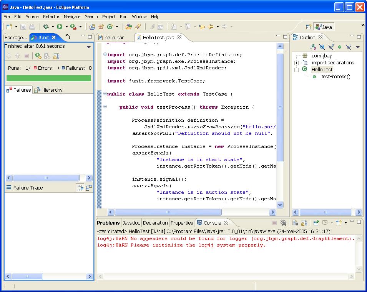
Task: Show hidden views chevron in left panel
Action: point(68,36)
